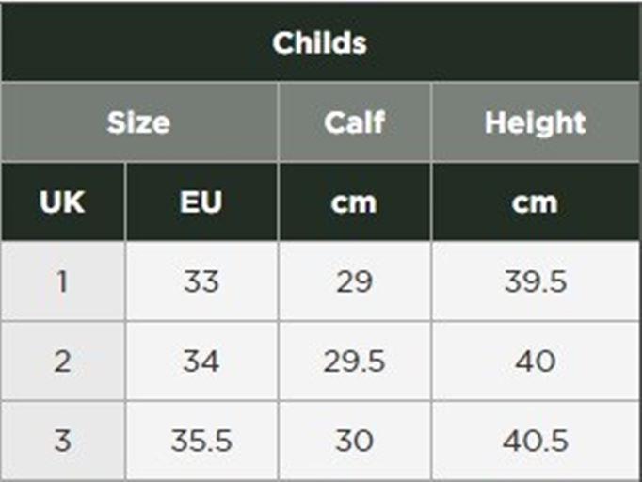Click the cm unit cell under Height
The image size is (642, 482).
(536, 202)
